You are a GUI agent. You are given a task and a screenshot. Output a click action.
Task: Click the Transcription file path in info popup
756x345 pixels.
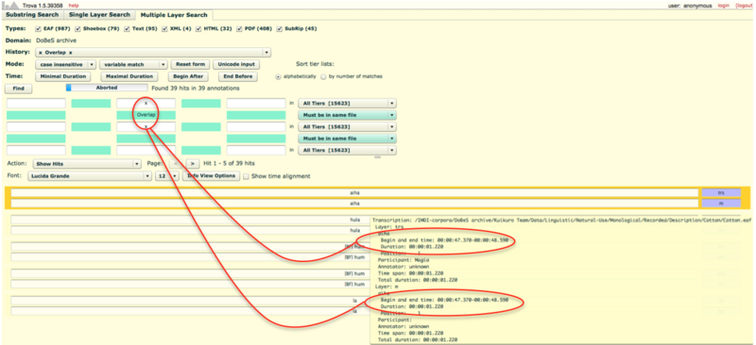pyautogui.click(x=561, y=220)
